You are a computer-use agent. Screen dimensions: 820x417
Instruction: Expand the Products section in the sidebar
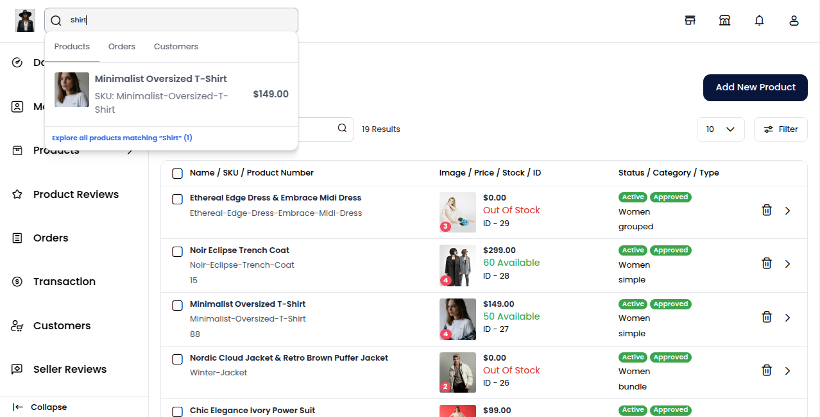tap(129, 151)
